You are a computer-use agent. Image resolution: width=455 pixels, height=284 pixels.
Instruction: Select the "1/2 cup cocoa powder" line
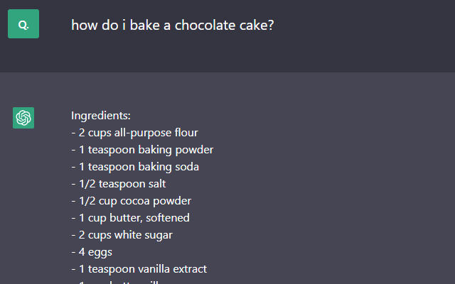[x=131, y=201]
